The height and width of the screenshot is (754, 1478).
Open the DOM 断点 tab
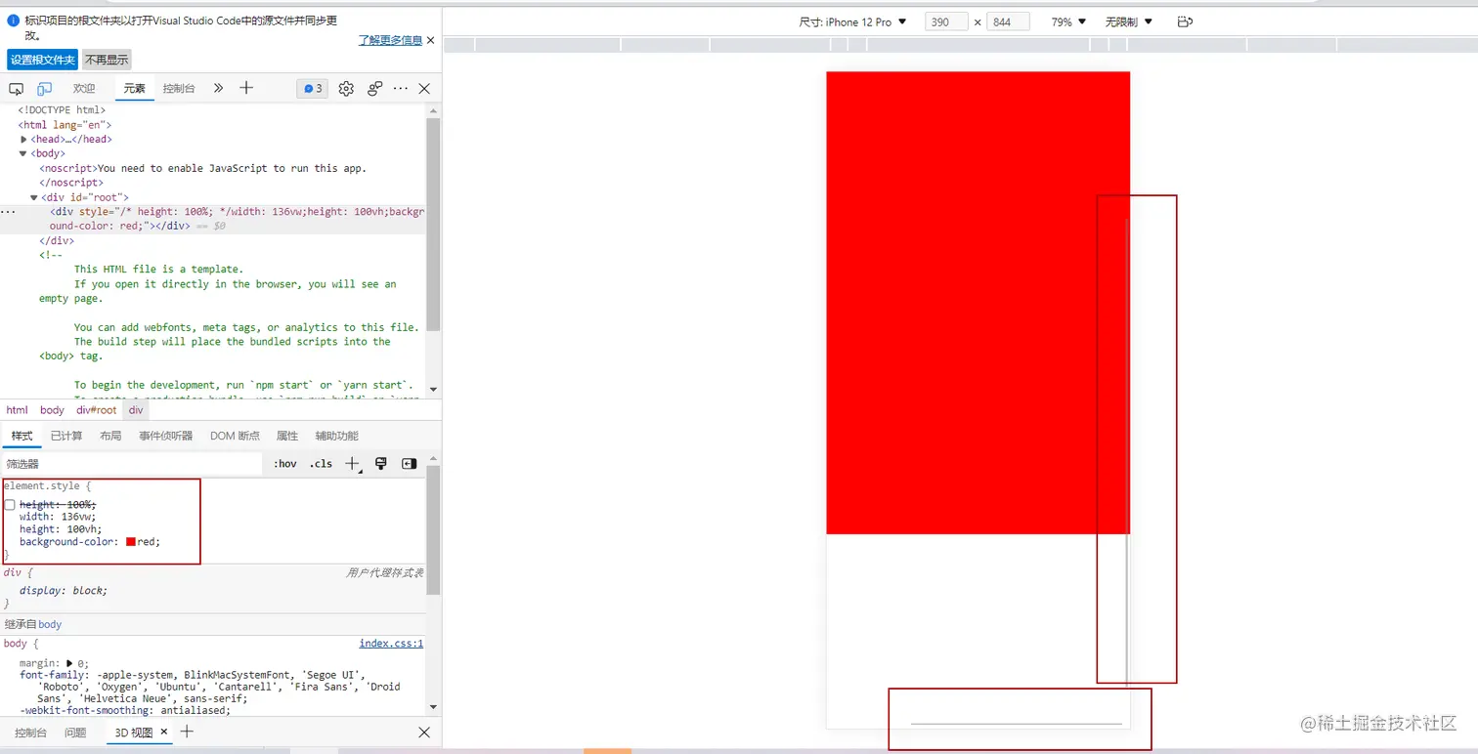[235, 436]
